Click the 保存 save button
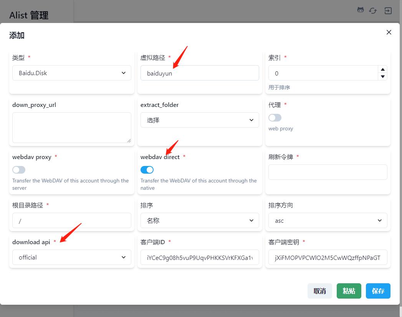The image size is (402, 317). coord(378,291)
